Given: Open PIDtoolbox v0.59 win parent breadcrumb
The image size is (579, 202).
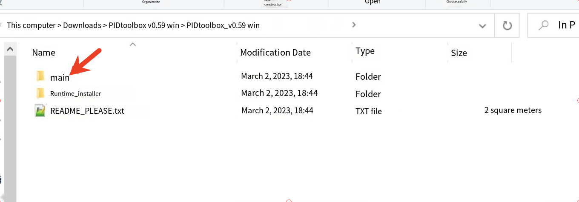Looking at the screenshot, I should coord(144,25).
